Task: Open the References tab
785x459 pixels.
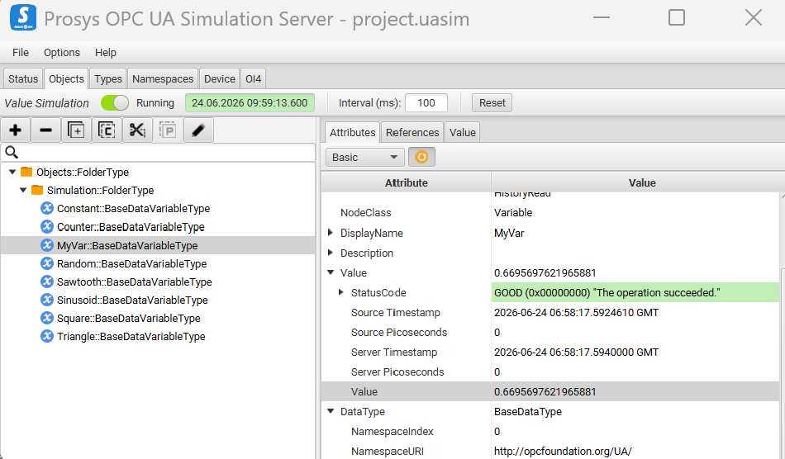Action: point(412,133)
